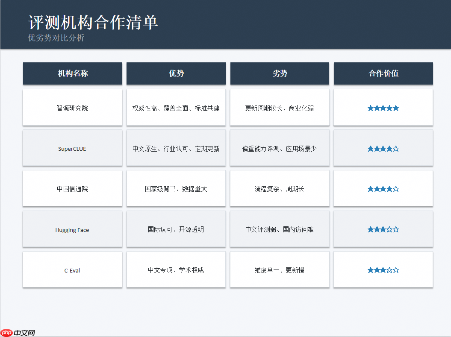Viewport: 451px width, 337px height.
Task: Click the star rating for C-Eval
Action: coord(383,270)
